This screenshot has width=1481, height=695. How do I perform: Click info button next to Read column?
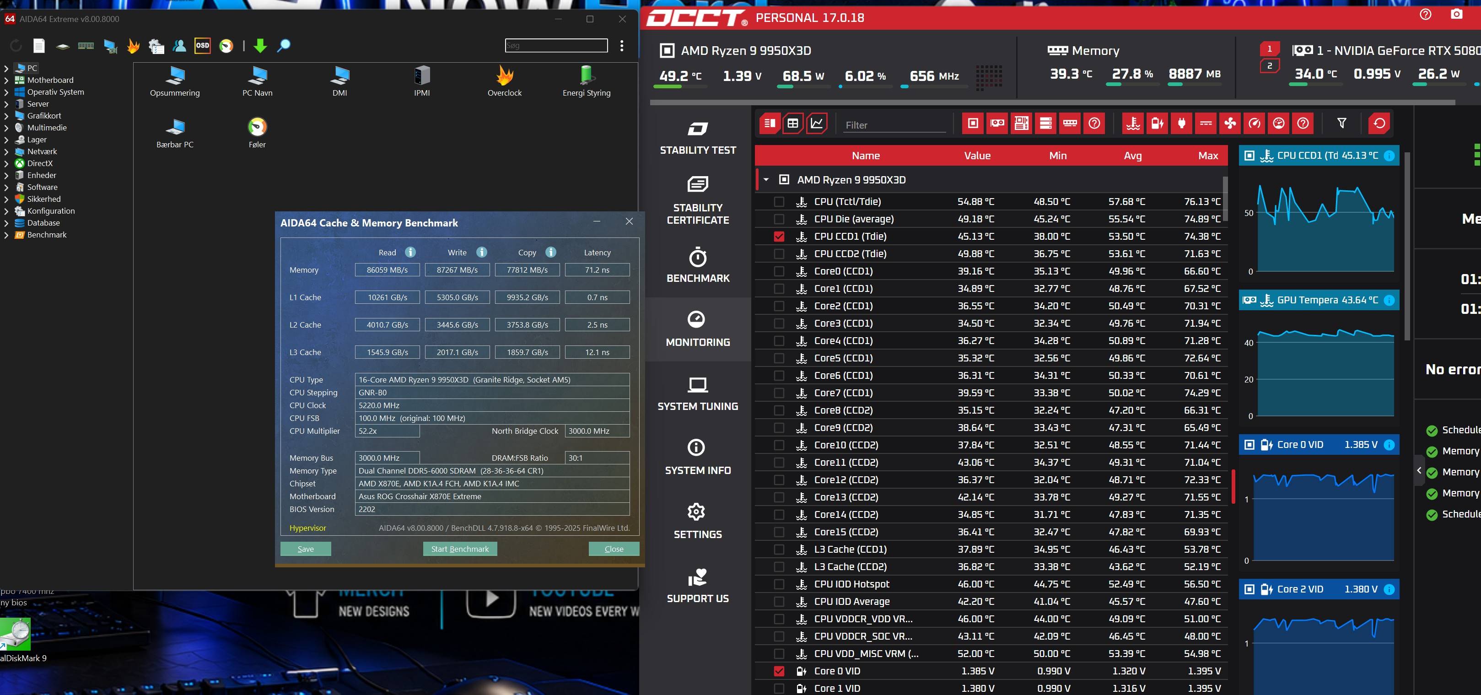[410, 253]
